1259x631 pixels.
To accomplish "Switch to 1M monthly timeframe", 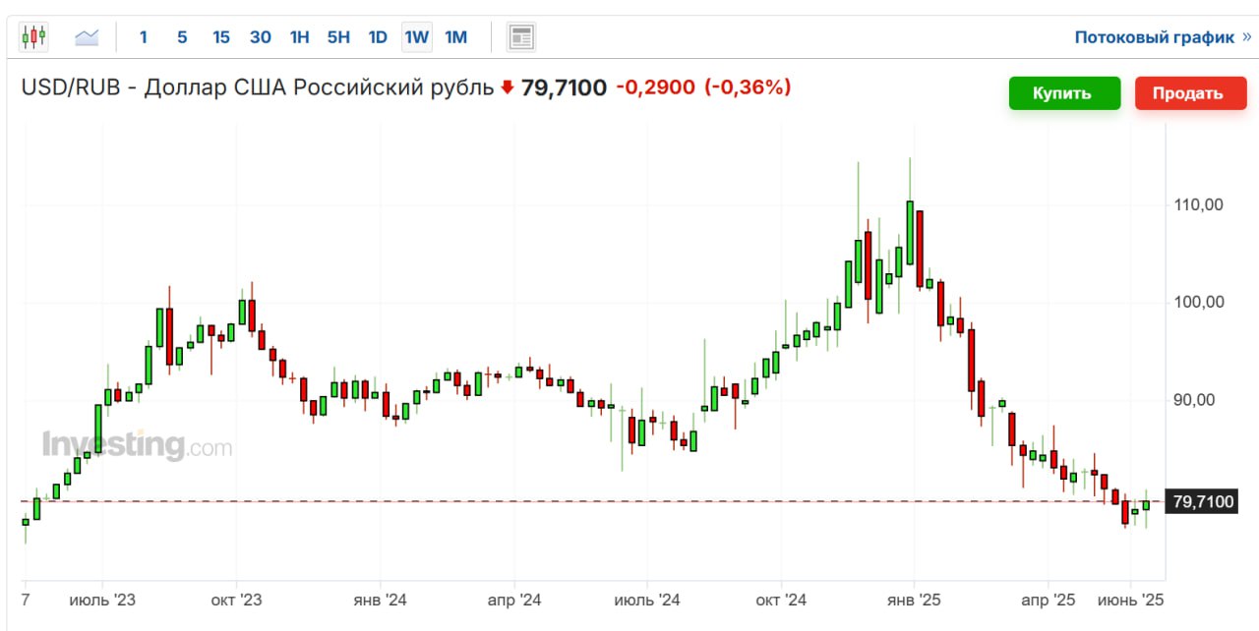I will (455, 37).
